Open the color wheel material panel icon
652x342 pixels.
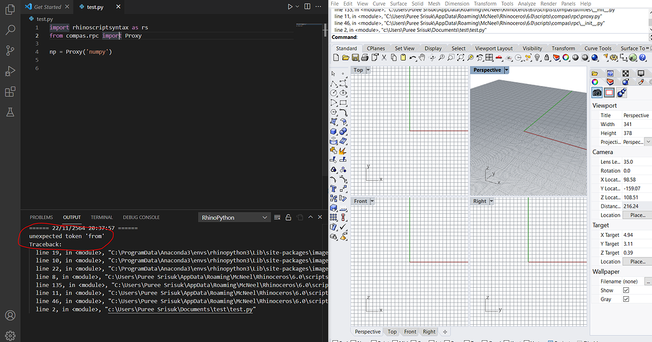tap(595, 82)
